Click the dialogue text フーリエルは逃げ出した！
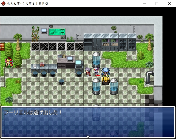Image resolution: width=176 pixels, height=139 pixels. pos(33,112)
